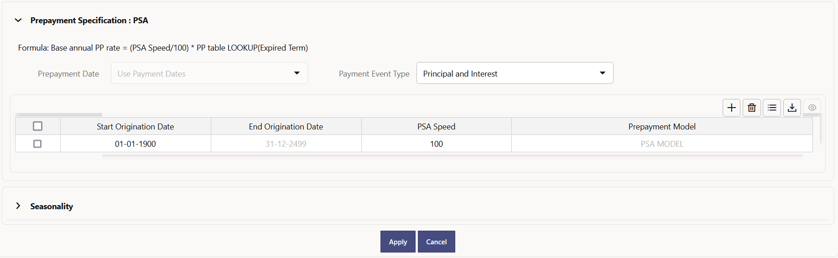Click the list view icon above table

[x=772, y=108]
